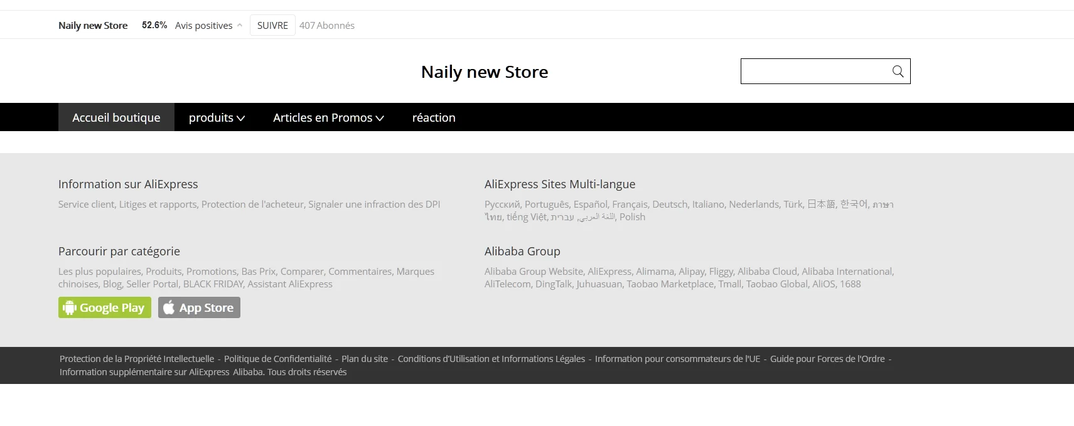Open the AliTelecom link
The image size is (1074, 426).
click(x=507, y=284)
